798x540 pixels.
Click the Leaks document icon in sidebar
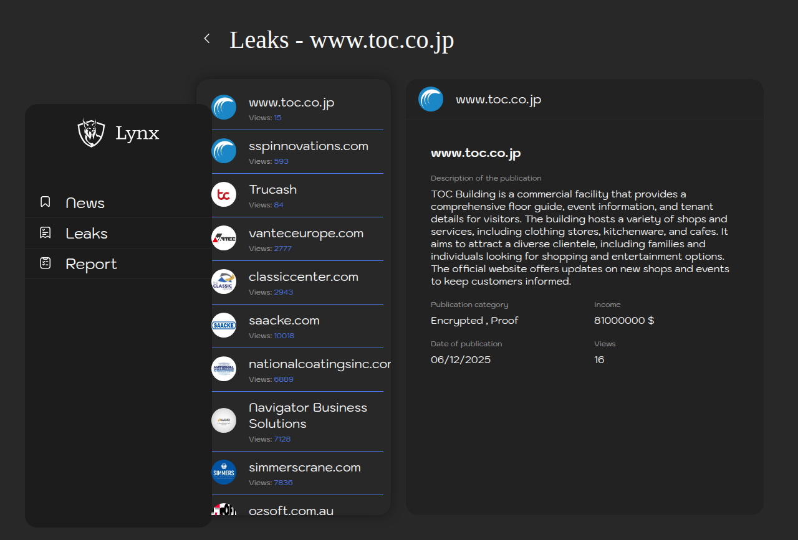pyautogui.click(x=46, y=233)
